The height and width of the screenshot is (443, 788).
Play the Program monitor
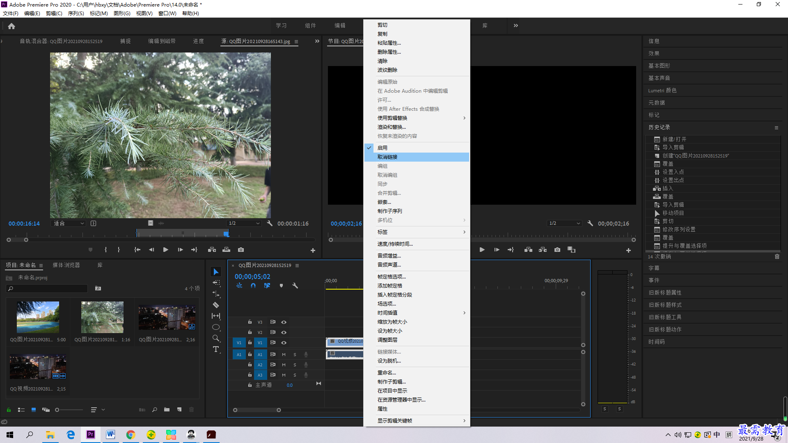pyautogui.click(x=482, y=250)
